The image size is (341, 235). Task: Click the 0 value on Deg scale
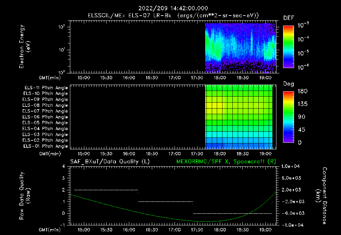[300, 142]
